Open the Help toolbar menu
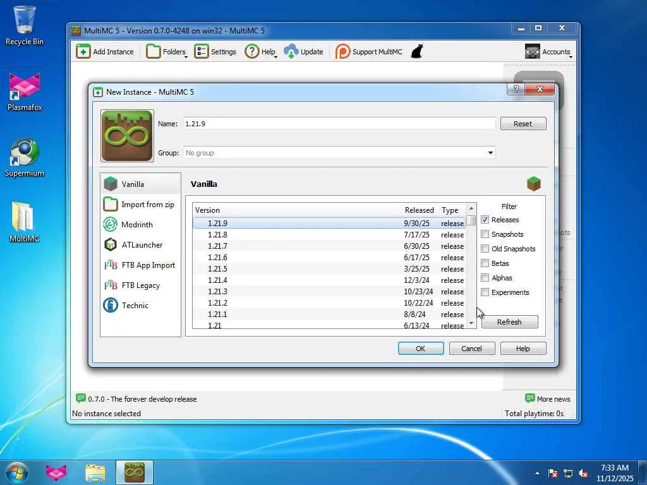The image size is (647, 485). point(261,52)
